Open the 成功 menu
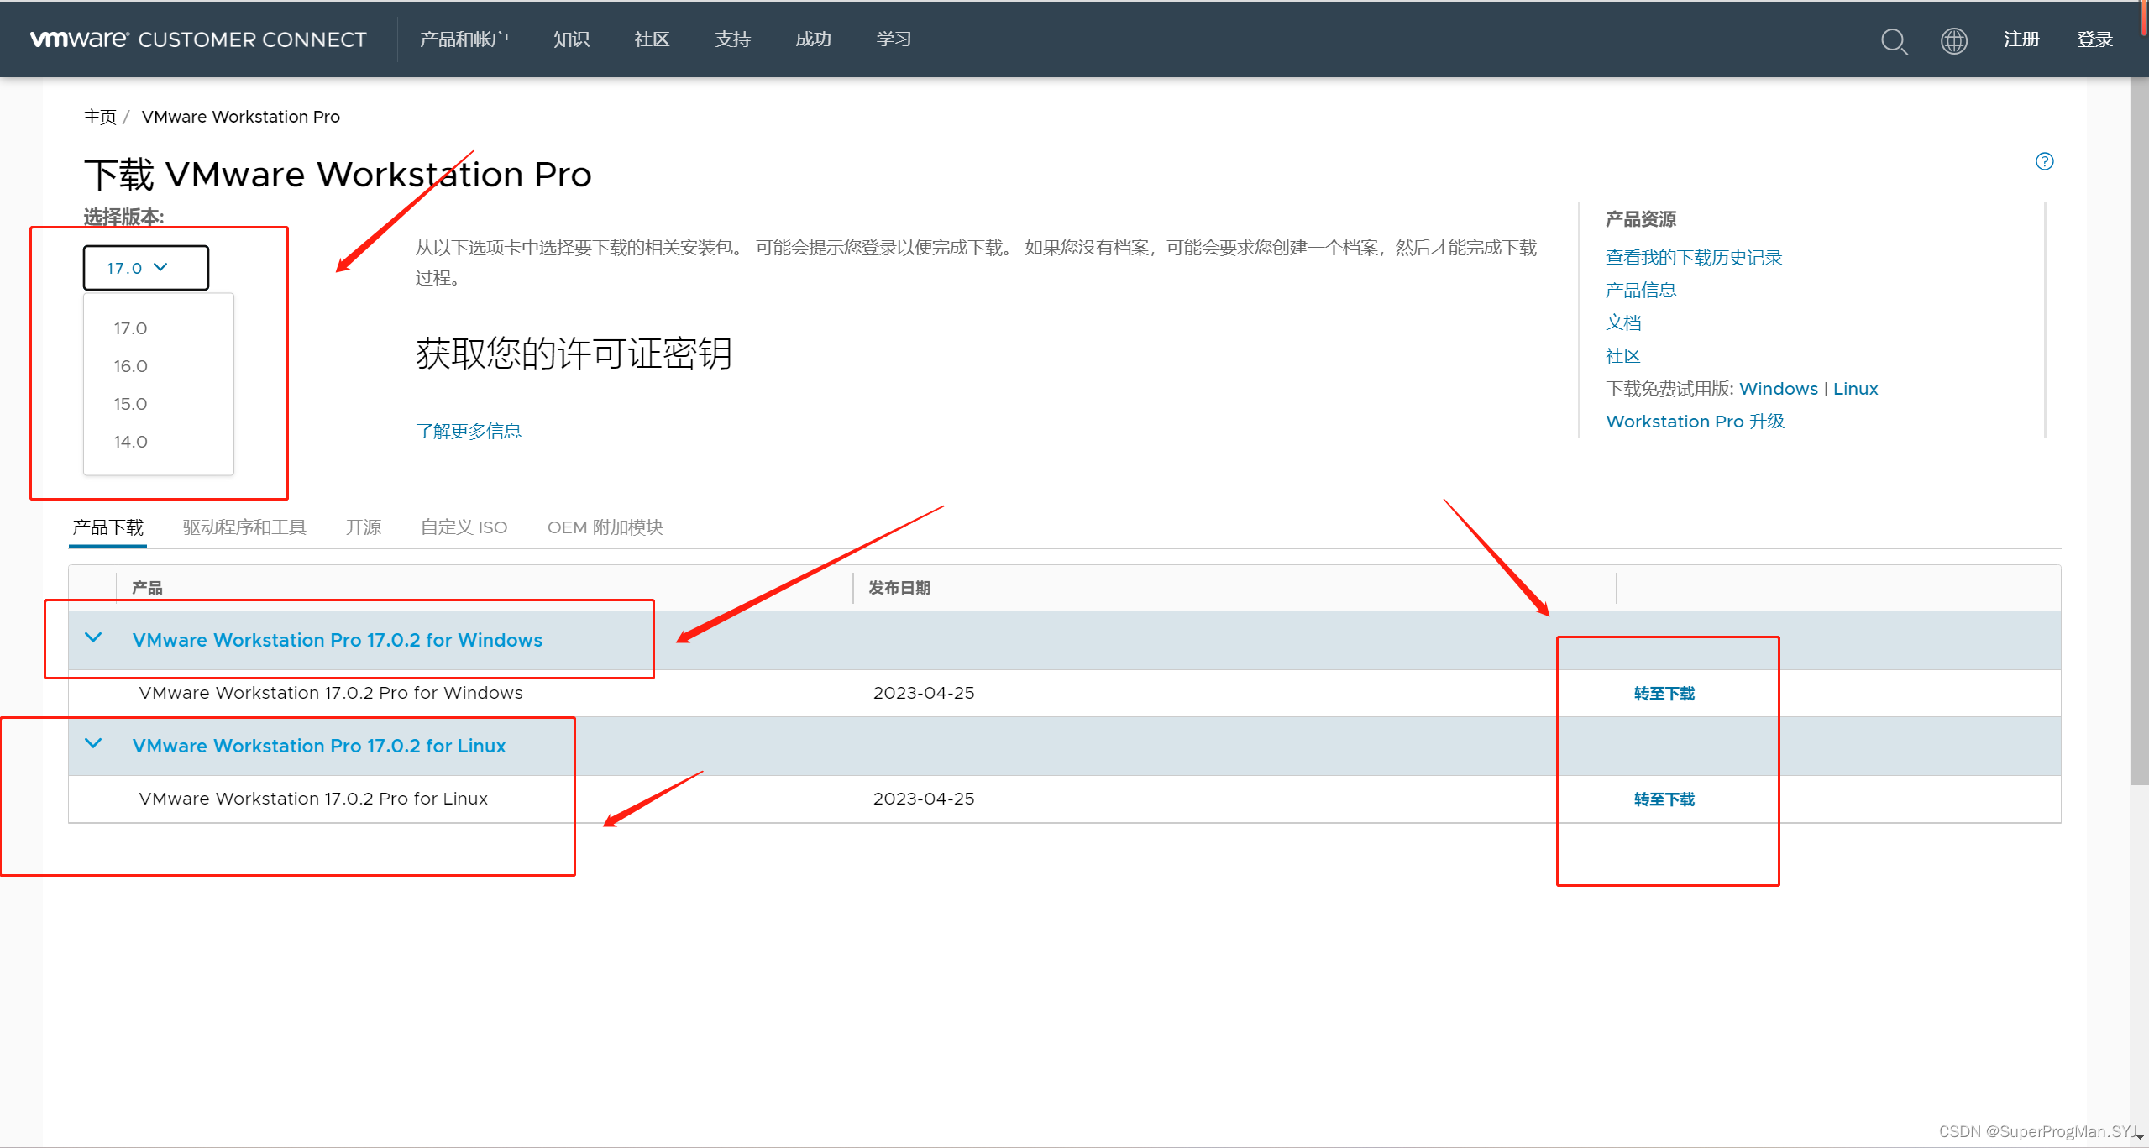Screen dimensions: 2149x1148 (x=813, y=39)
